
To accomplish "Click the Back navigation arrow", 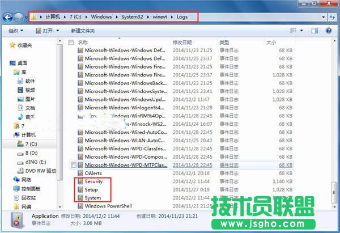I will pyautogui.click(x=8, y=17).
